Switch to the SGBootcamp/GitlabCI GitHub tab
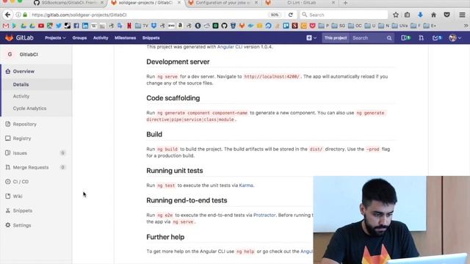The height and width of the screenshot is (264, 470). pyautogui.click(x=68, y=3)
